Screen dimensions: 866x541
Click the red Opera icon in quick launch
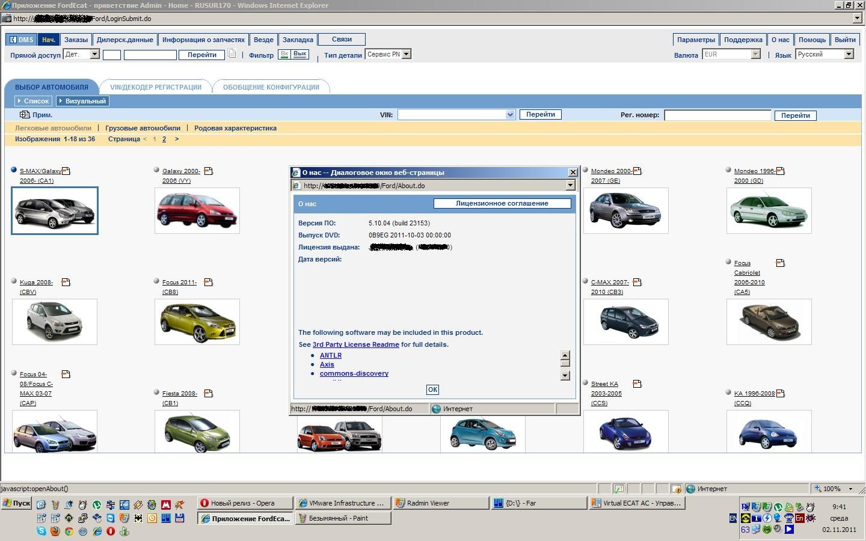click(x=111, y=531)
